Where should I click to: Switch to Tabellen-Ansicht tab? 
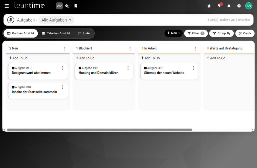coord(56,33)
